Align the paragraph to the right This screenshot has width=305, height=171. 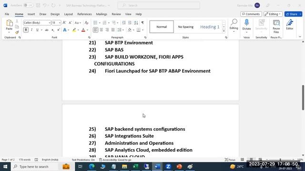(x=107, y=30)
